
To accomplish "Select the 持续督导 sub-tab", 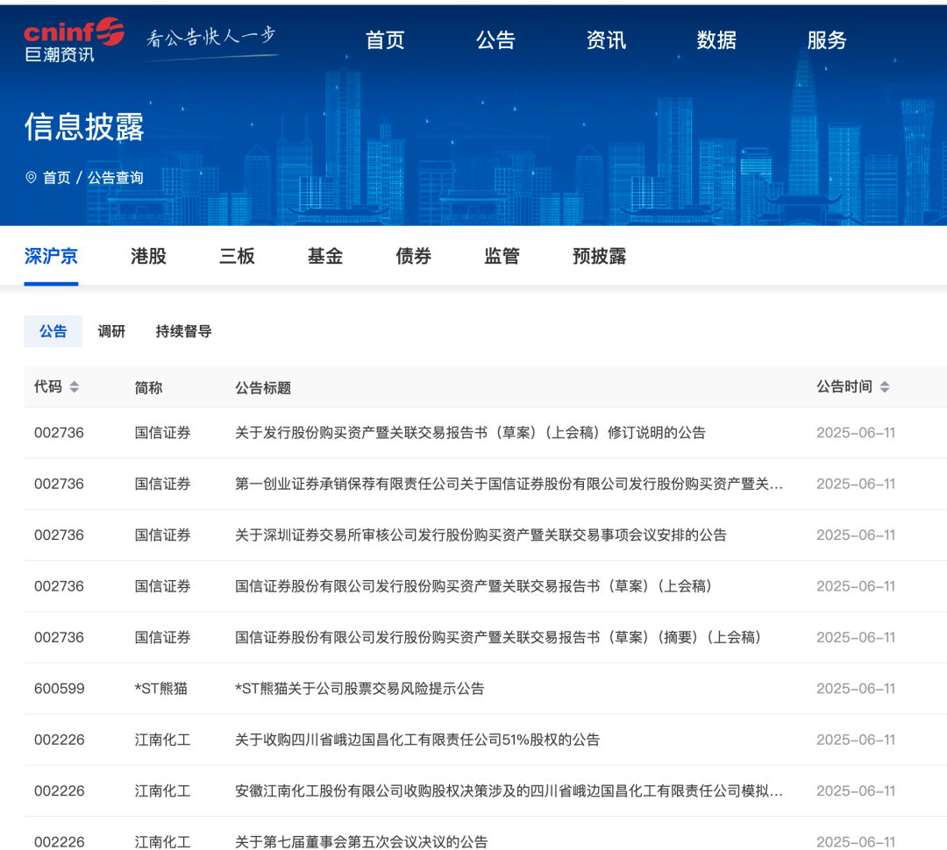I will pyautogui.click(x=183, y=331).
